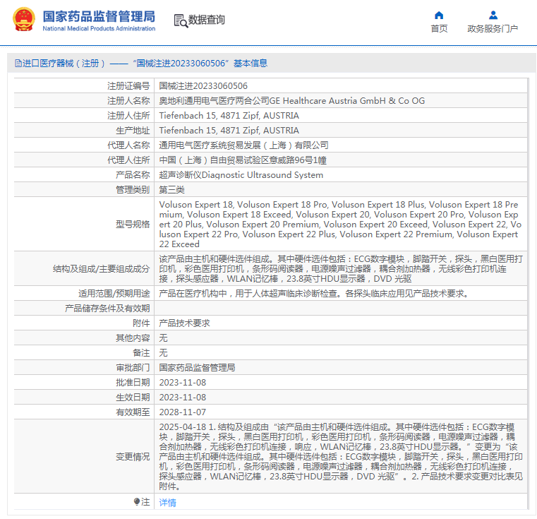Click the 审批部门 label
Screen dimensions: 537x519
point(133,367)
